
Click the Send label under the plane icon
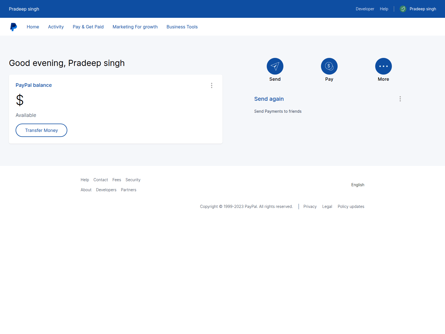(x=275, y=79)
